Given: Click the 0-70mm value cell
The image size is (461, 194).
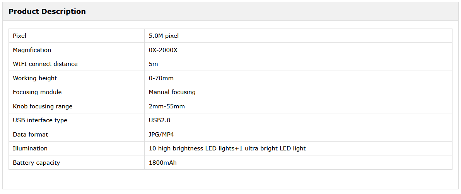Looking at the screenshot, I should click(x=161, y=78).
